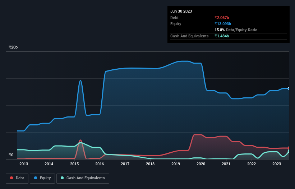295x189 pixels.
Task: Click the 2020 x-axis label
Action: pyautogui.click(x=201, y=164)
